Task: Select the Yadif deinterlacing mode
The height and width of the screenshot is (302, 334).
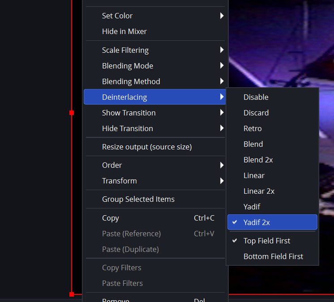Action: [x=252, y=207]
